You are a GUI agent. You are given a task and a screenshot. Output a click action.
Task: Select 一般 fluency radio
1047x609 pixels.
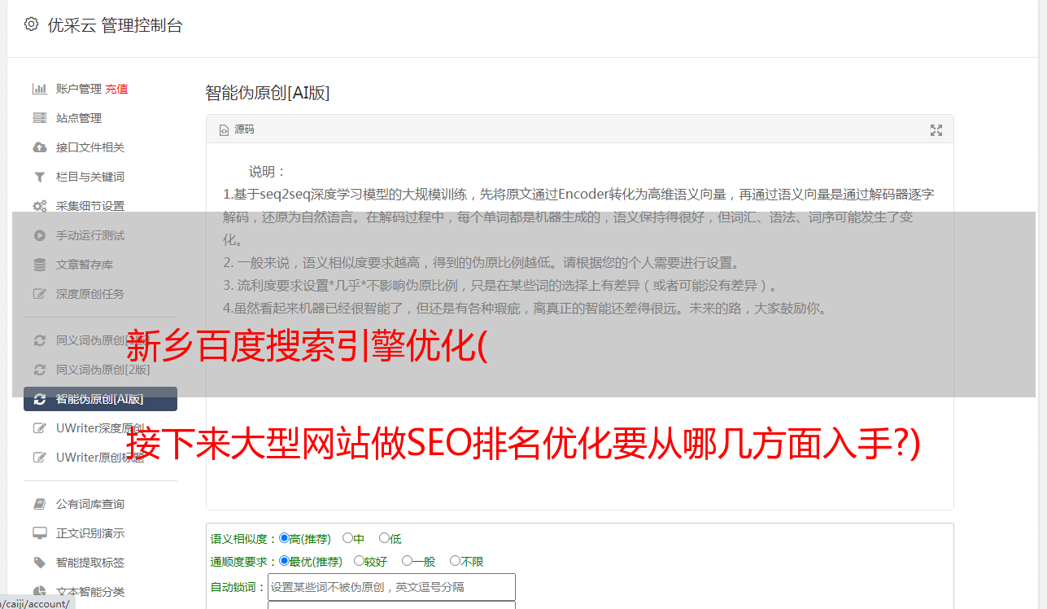(407, 561)
